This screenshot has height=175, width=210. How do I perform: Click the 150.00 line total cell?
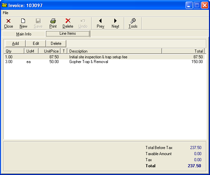click(197, 62)
